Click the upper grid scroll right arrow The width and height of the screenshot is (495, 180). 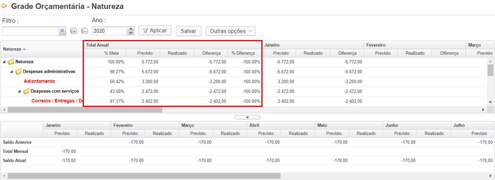tap(484, 110)
